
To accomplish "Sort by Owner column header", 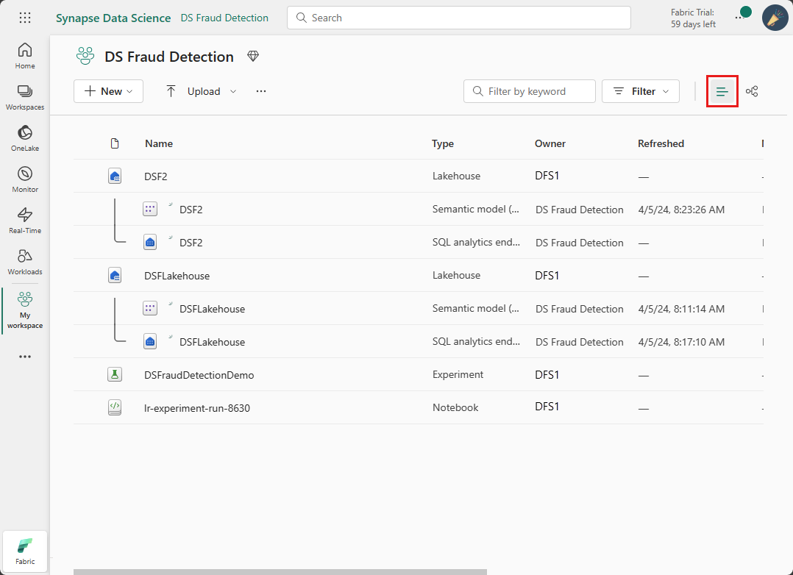I will (550, 143).
